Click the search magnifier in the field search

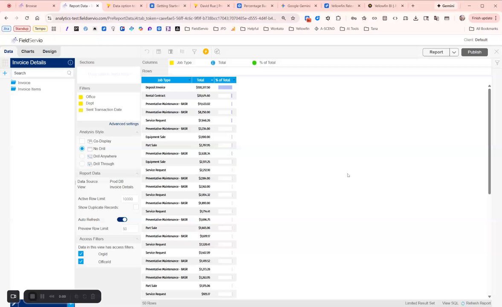pyautogui.click(x=69, y=73)
